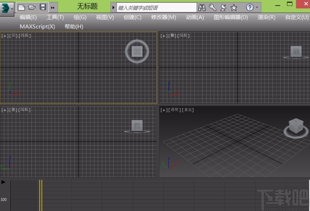310x211 pixels.
Task: Click the arrow left of search field
Action: pos(113,8)
